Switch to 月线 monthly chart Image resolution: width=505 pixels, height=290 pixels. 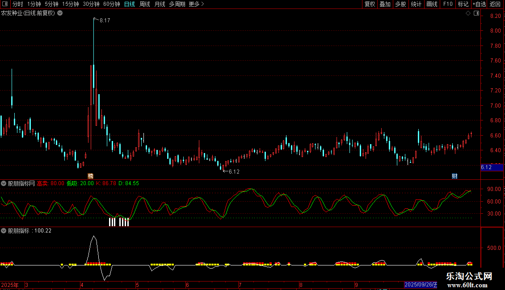pos(160,4)
